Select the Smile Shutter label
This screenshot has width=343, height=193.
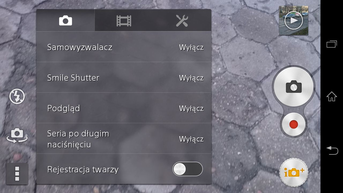[x=73, y=78]
